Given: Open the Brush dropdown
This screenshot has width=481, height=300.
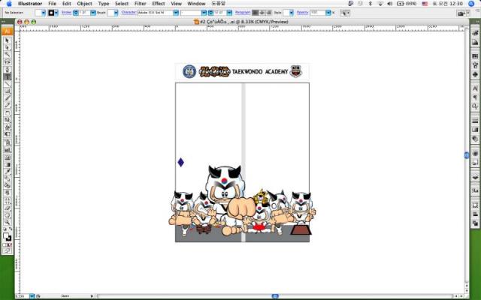Looking at the screenshot, I should (x=116, y=13).
